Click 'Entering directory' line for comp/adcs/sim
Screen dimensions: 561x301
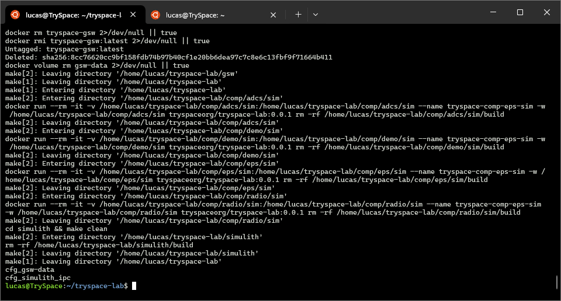click(144, 98)
